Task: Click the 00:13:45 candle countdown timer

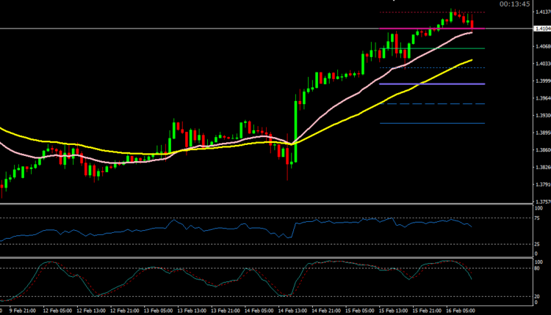Action: (x=514, y=4)
